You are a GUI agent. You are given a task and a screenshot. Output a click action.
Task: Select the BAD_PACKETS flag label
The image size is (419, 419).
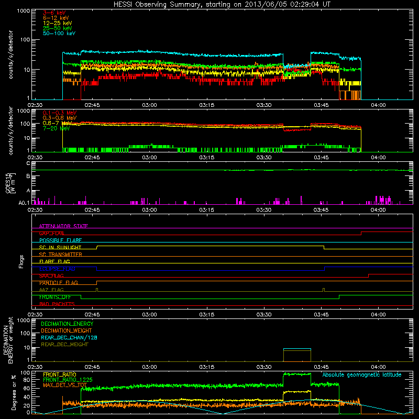pos(57,304)
